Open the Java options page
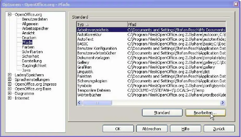The height and width of the screenshot is (137, 241). (26, 70)
